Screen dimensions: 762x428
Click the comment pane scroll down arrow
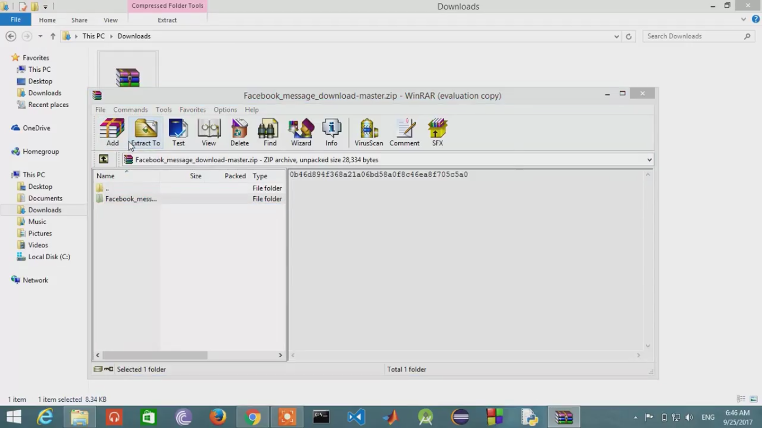click(648, 346)
